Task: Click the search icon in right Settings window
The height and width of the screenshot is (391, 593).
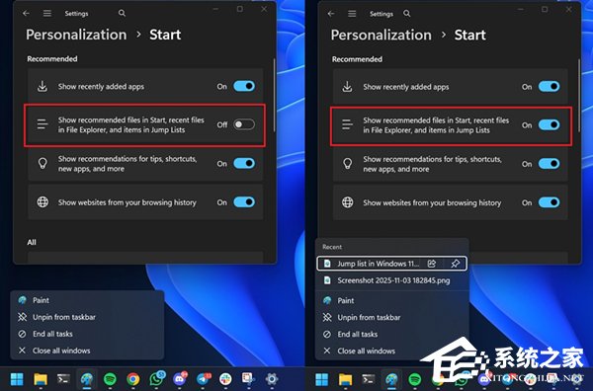Action: (x=406, y=14)
